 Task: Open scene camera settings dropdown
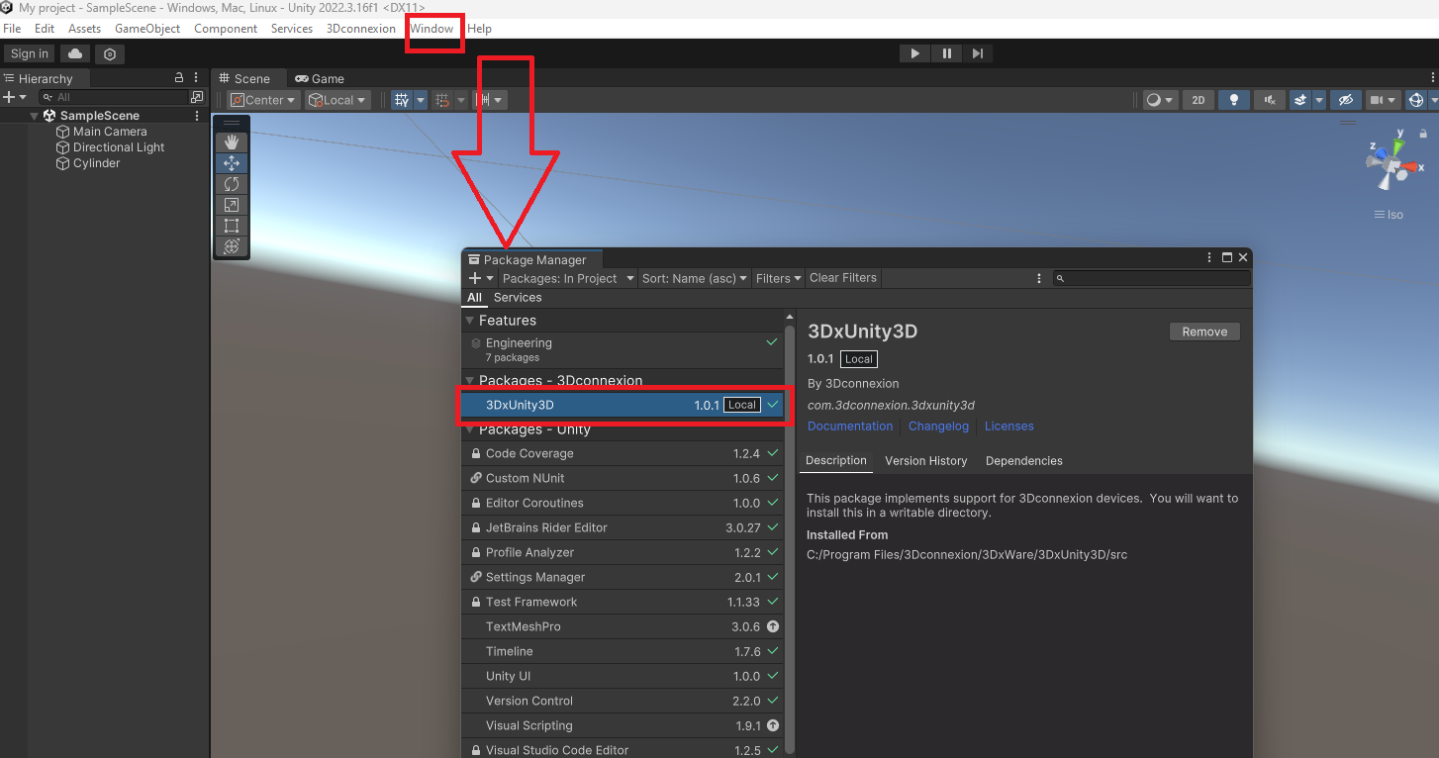coord(1383,100)
